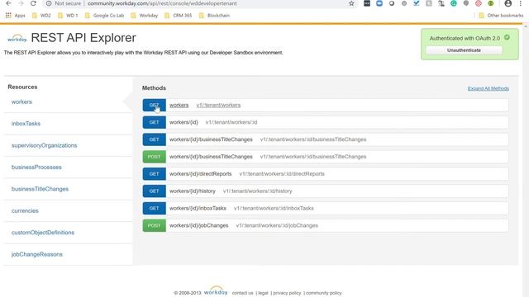Open the Chrome three-dot menu
Viewport: 529px width, 297px height.
[520, 3]
